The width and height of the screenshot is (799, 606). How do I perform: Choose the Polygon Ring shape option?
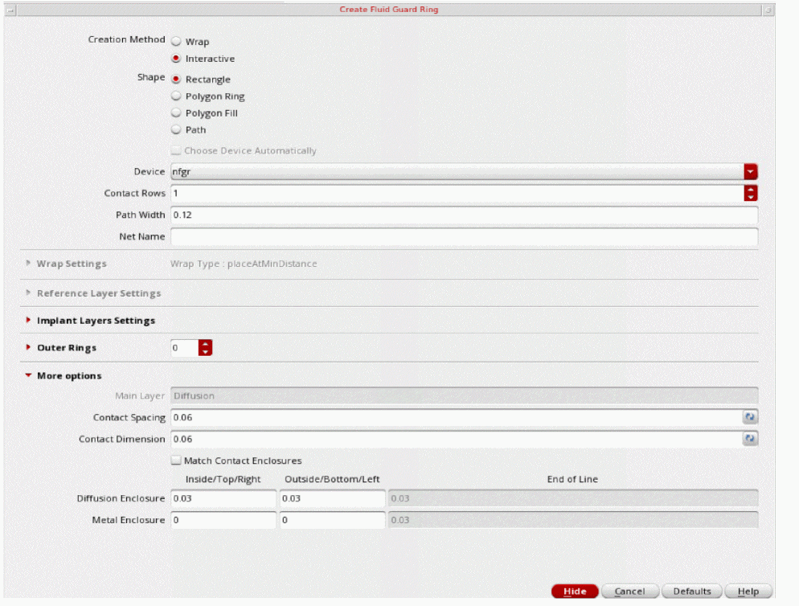[x=176, y=96]
